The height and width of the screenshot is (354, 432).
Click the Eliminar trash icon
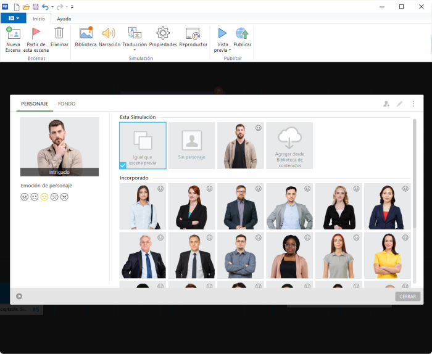pyautogui.click(x=59, y=34)
